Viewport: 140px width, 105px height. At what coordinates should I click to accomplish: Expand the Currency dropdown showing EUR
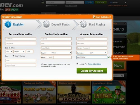click(x=92, y=53)
